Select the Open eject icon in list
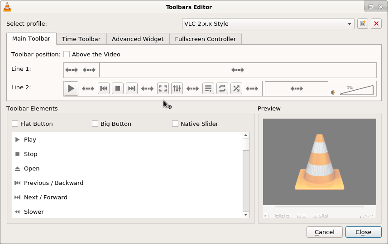The width and height of the screenshot is (388, 244). click(x=17, y=169)
